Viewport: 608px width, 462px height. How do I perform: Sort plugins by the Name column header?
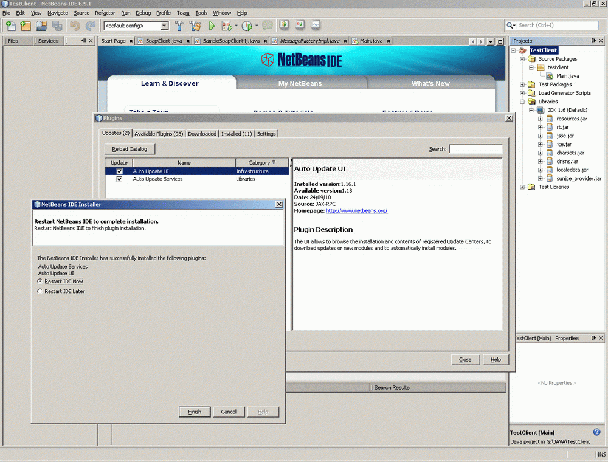[x=184, y=163]
